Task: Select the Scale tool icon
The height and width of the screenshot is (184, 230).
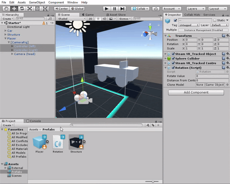Action: coord(30,8)
